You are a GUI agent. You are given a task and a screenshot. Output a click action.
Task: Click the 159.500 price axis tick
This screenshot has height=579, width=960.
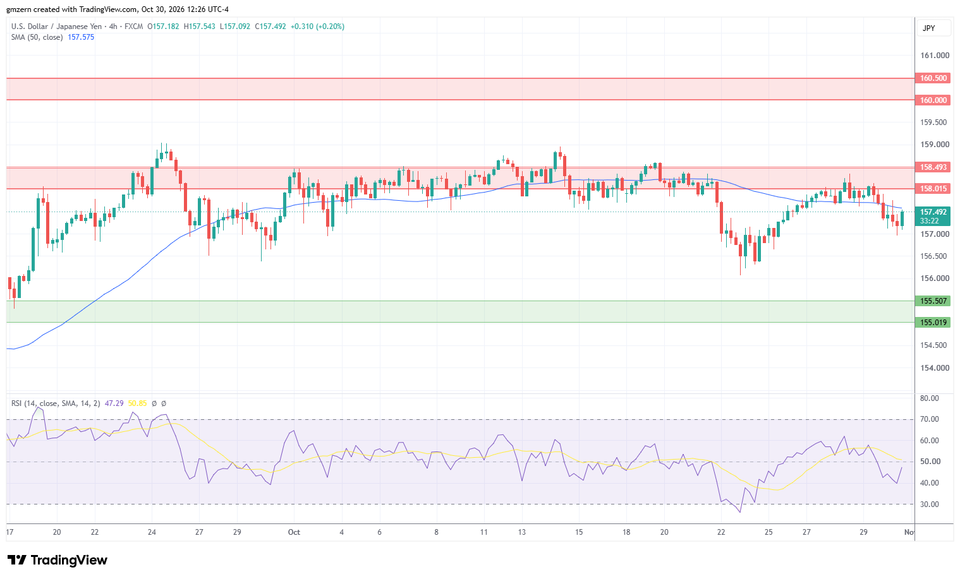(x=935, y=122)
